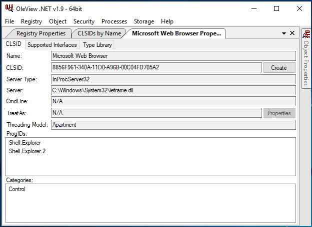Switch to Supported Interfaces tab

pos(52,45)
